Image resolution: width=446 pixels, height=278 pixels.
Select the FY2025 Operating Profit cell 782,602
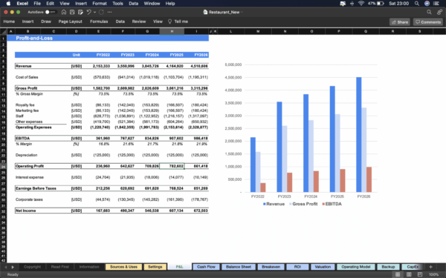pos(172,166)
